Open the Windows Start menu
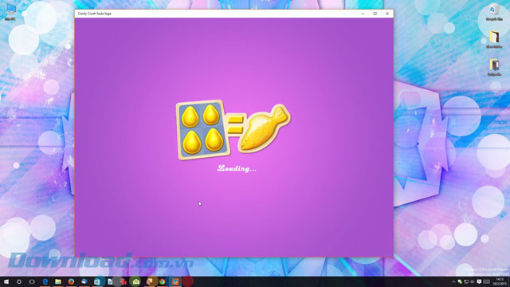Image resolution: width=510 pixels, height=287 pixels. click(6, 281)
